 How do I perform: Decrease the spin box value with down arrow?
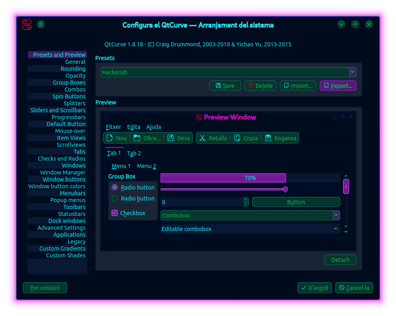pos(246,204)
